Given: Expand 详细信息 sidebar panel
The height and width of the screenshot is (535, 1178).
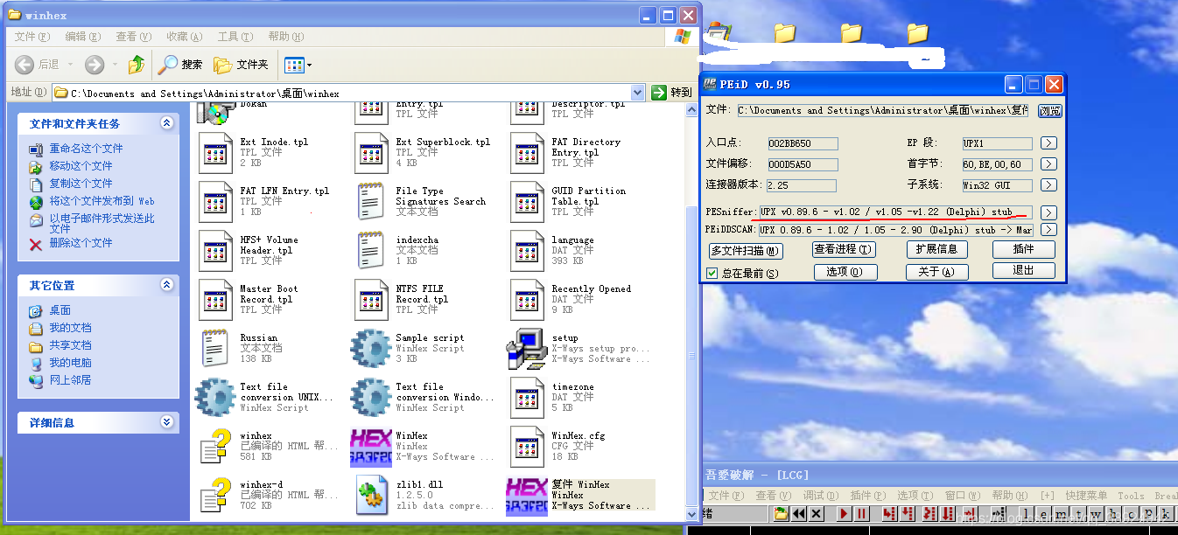Looking at the screenshot, I should [166, 422].
